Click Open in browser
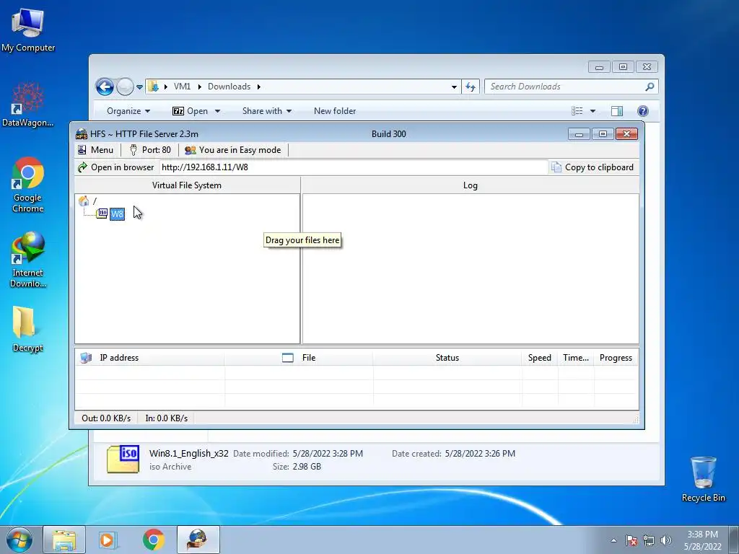This screenshot has height=554, width=739. tap(116, 167)
